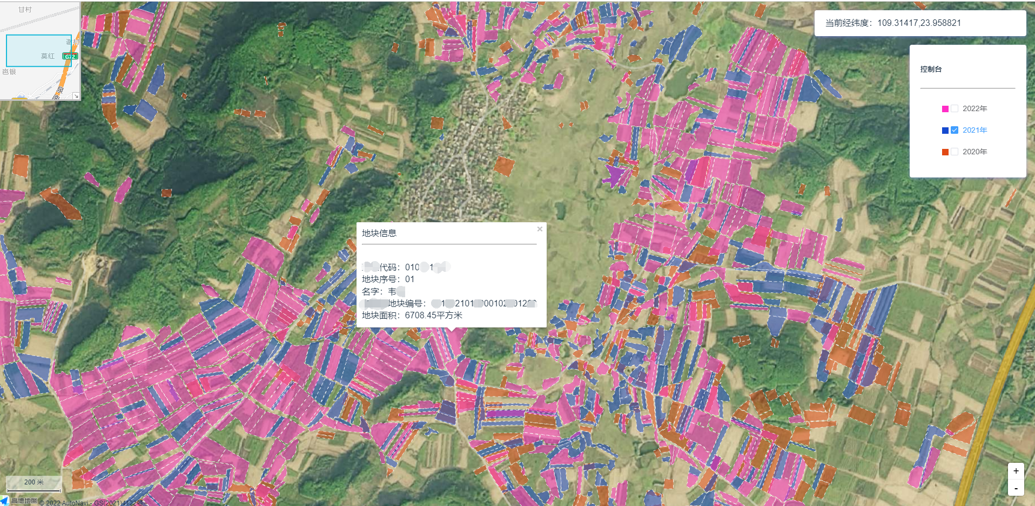Click the 当前经纬度 coordinate readout
Screen dimensions: 1035x506
coord(893,23)
